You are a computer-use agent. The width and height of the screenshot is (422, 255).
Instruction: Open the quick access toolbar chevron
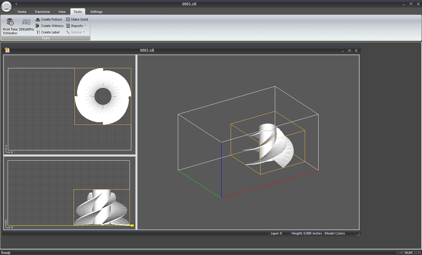click(x=16, y=4)
